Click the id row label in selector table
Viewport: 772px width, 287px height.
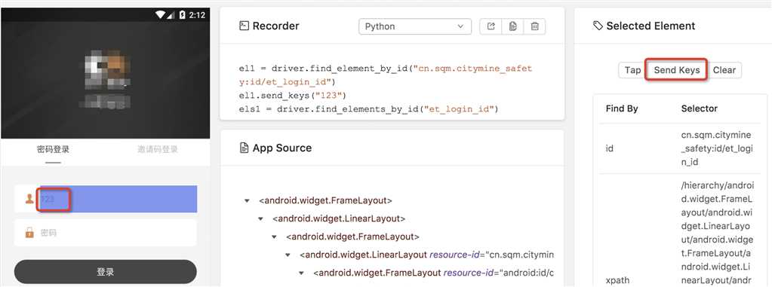(x=610, y=148)
